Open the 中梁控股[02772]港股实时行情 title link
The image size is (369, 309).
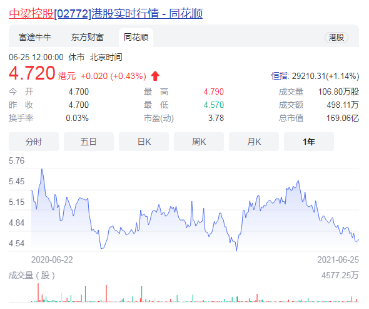(x=106, y=13)
